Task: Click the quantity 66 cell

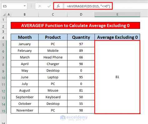Action: point(81,57)
